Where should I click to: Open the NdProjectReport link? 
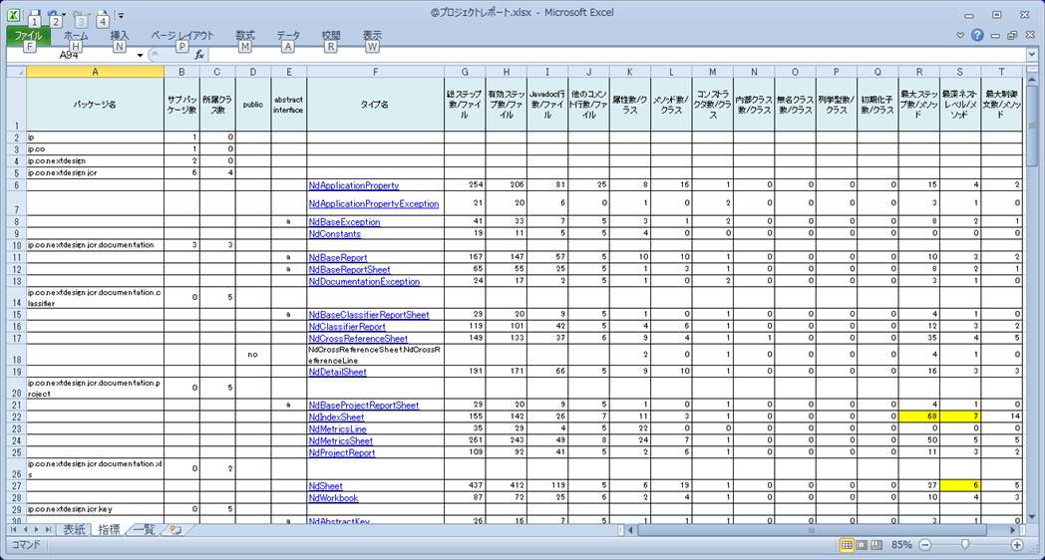(x=342, y=452)
